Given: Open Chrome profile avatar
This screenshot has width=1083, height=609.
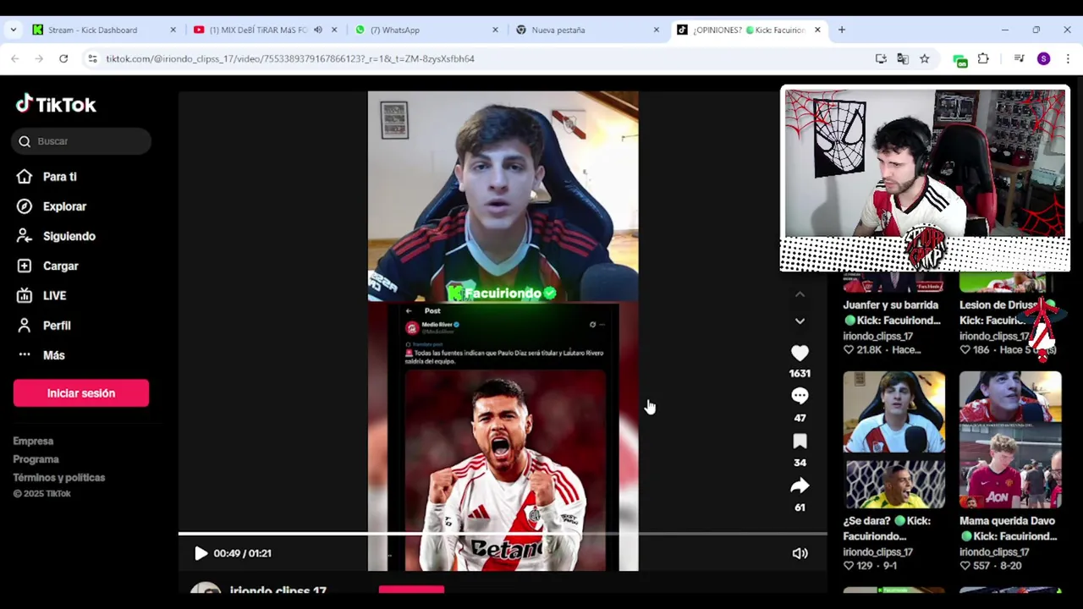Looking at the screenshot, I should (x=1043, y=58).
